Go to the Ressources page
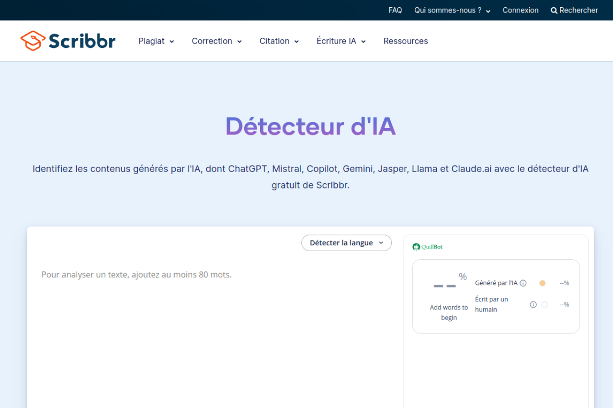The image size is (613, 408). point(406,41)
